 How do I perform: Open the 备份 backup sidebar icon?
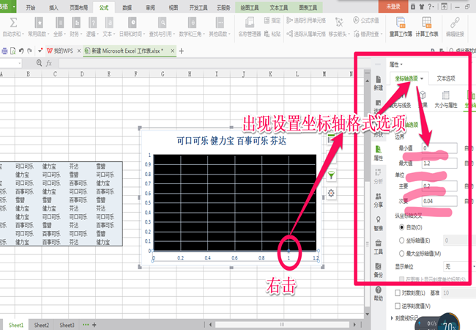pyautogui.click(x=379, y=270)
